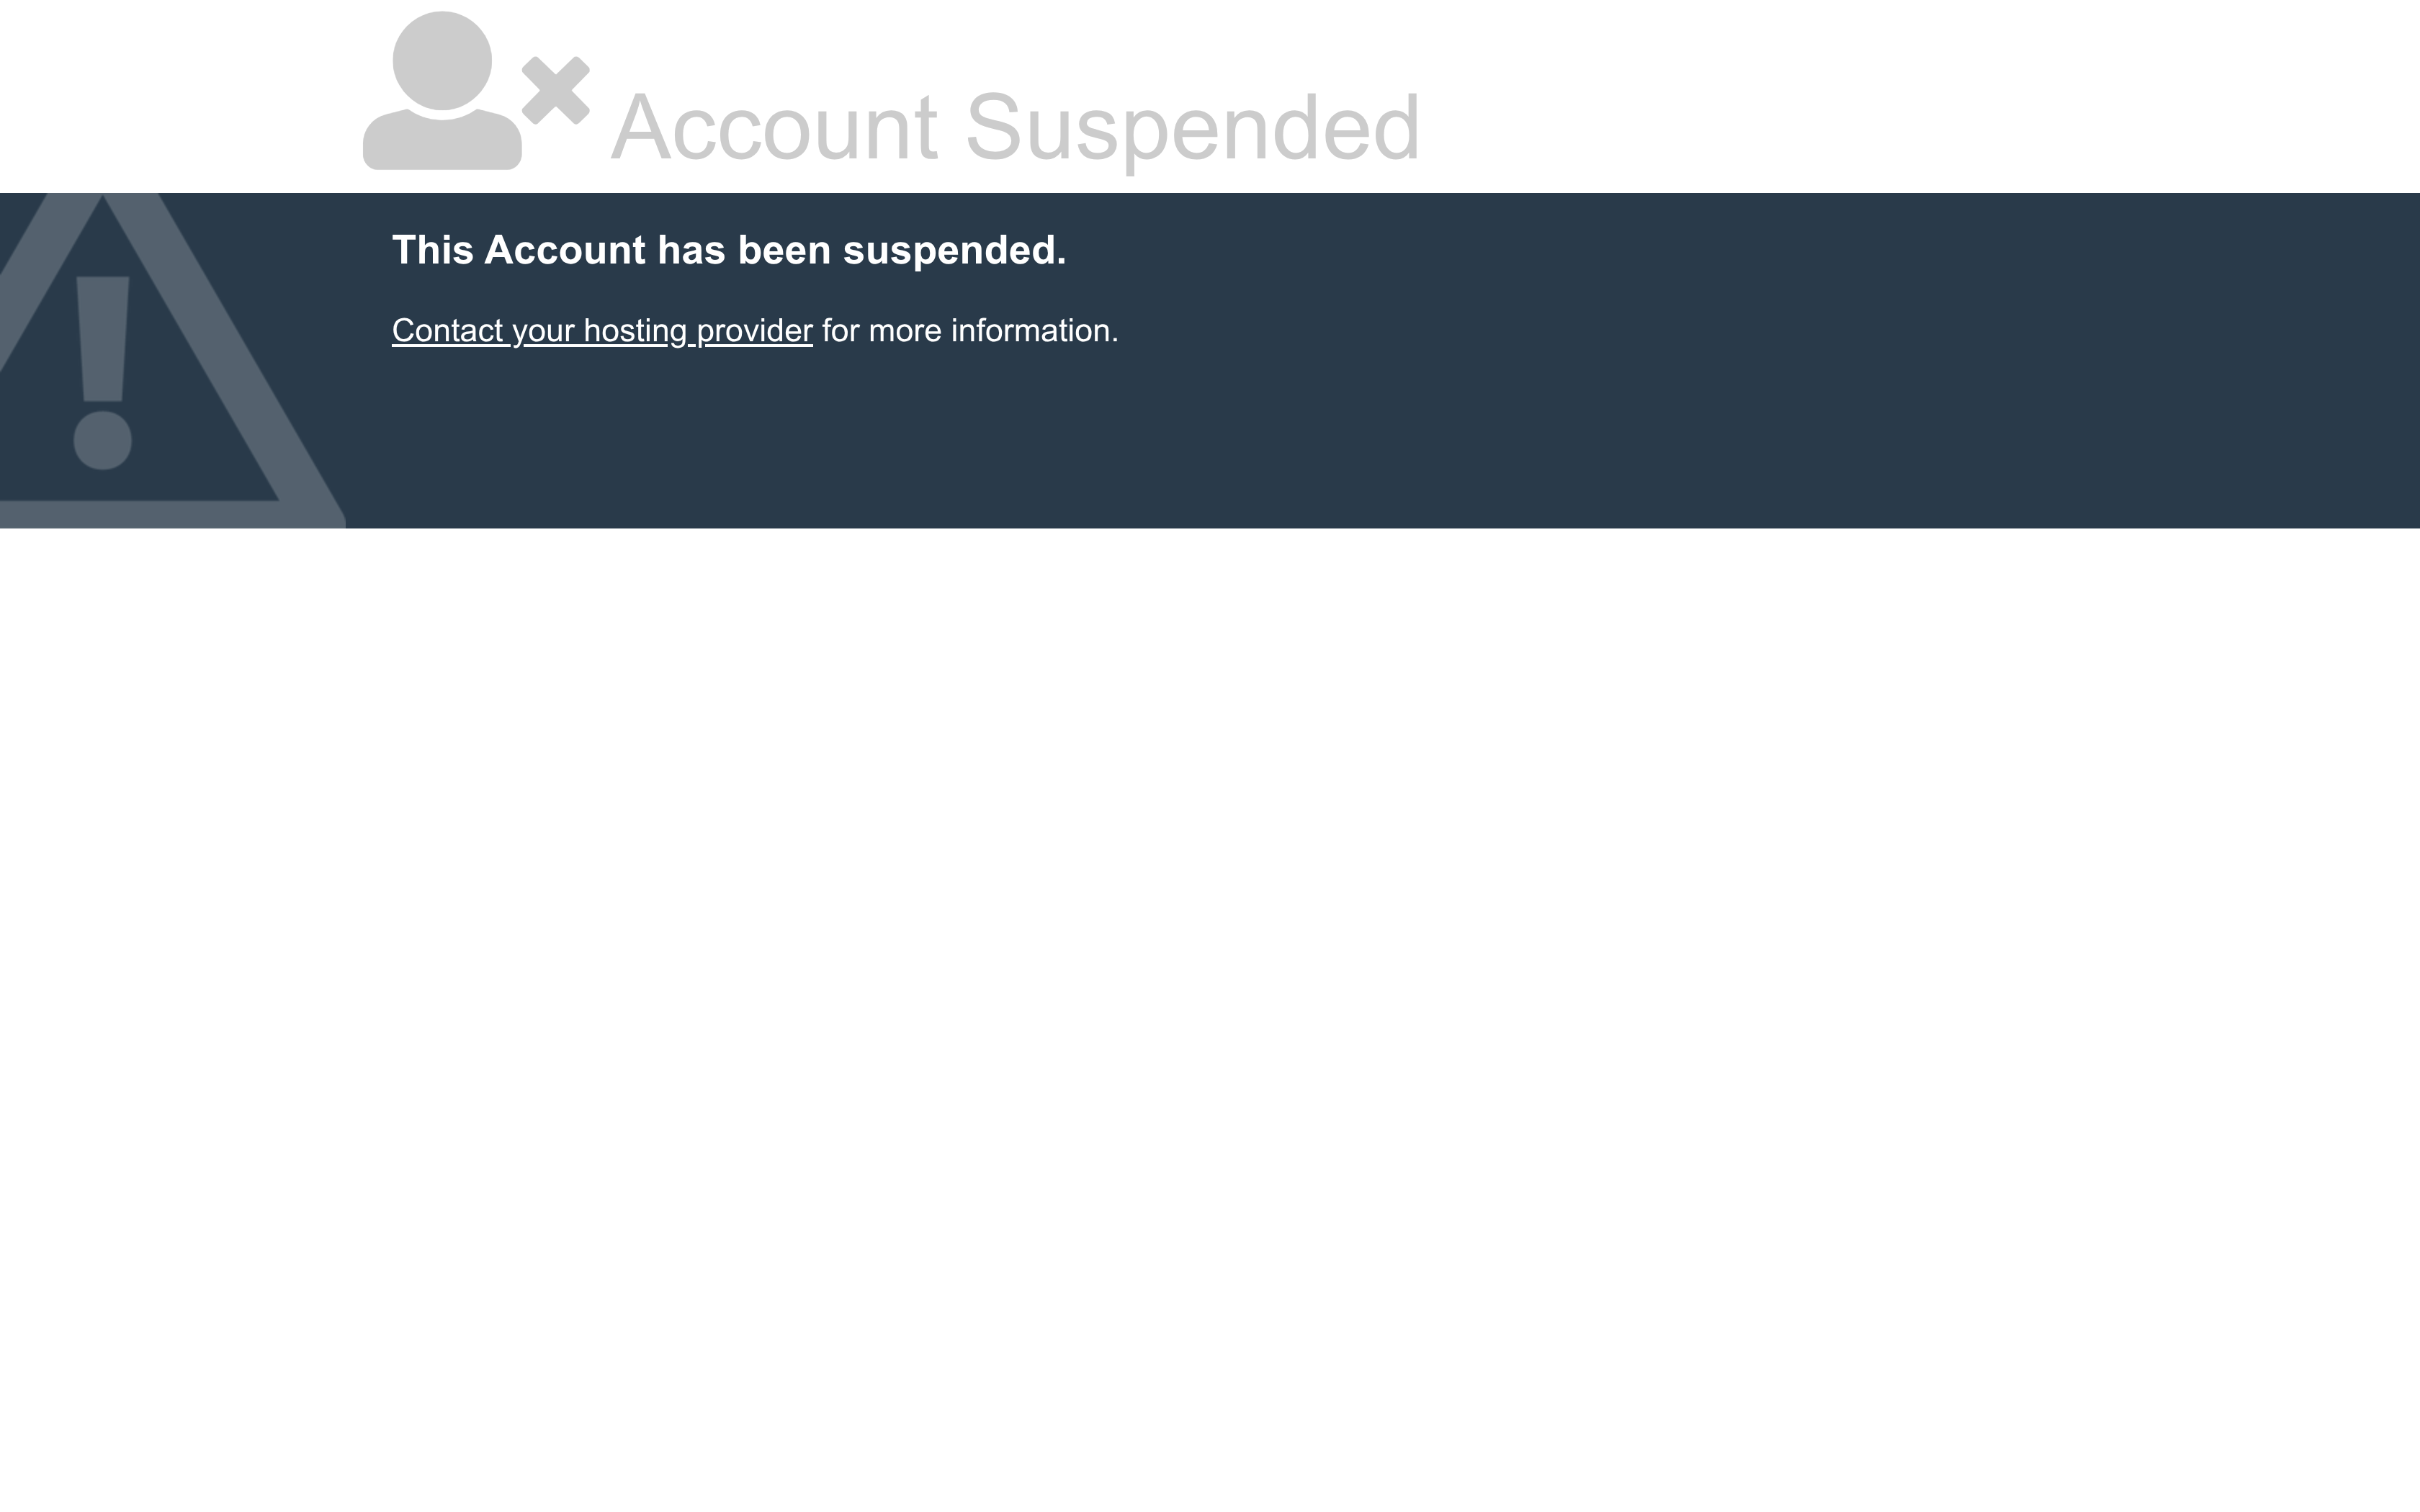Click the word "Account" in the gray heading
Viewport: 2420px width, 1512px height.
tap(774, 127)
